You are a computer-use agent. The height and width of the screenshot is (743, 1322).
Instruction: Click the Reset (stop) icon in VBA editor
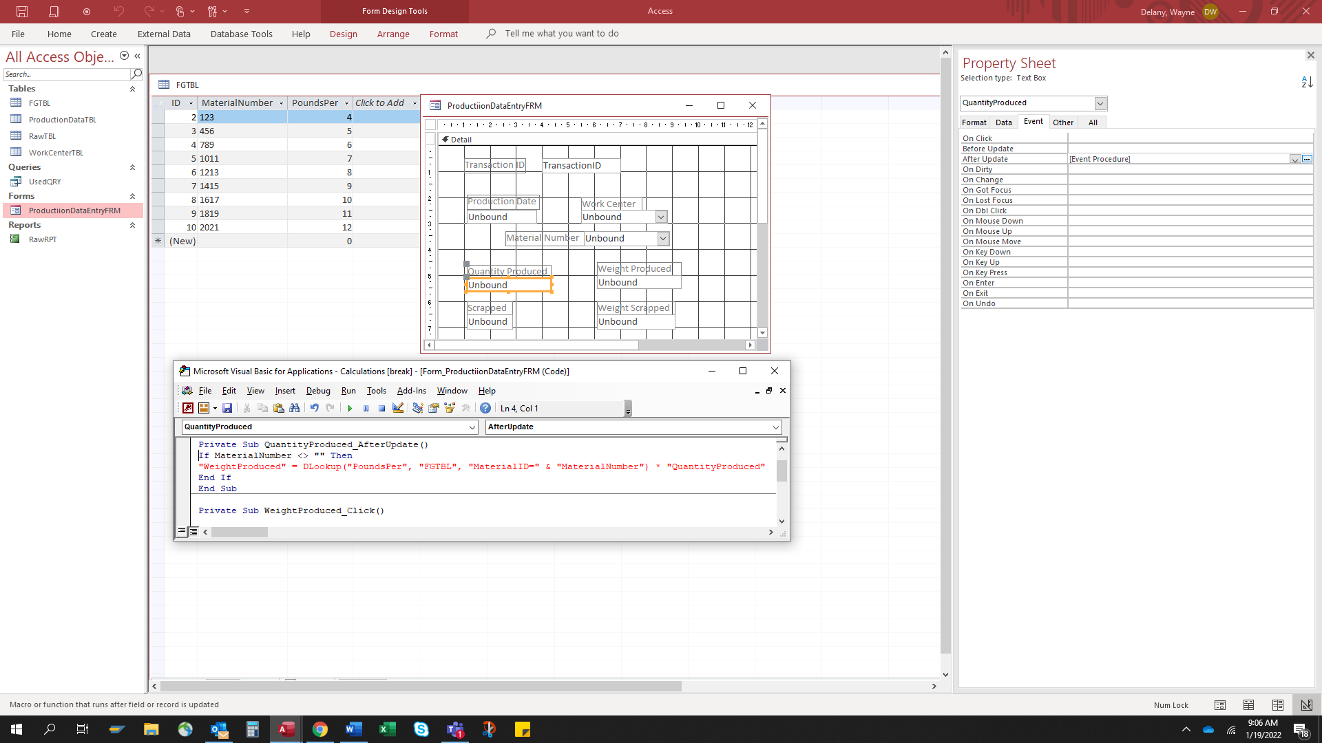[381, 408]
